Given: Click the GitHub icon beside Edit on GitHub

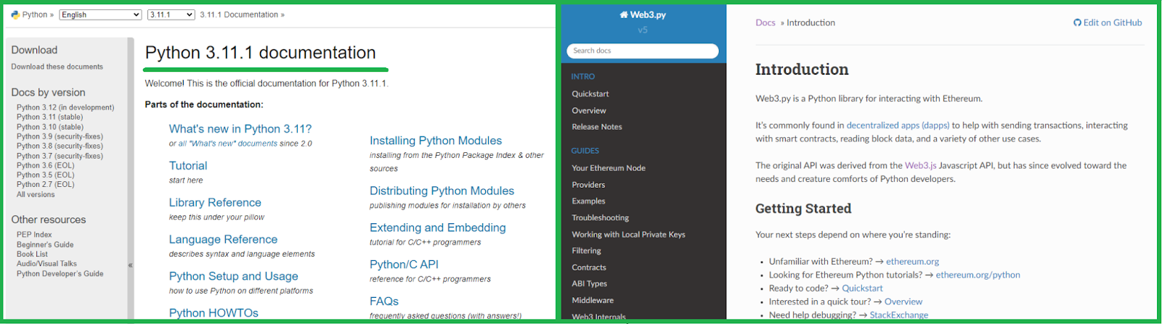Looking at the screenshot, I should tap(1077, 22).
